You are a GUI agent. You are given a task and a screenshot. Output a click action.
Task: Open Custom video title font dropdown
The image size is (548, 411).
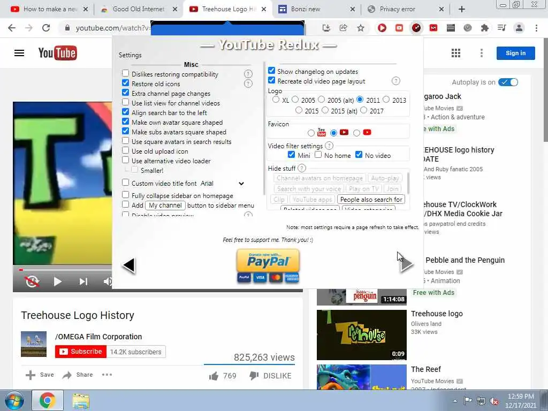point(223,184)
